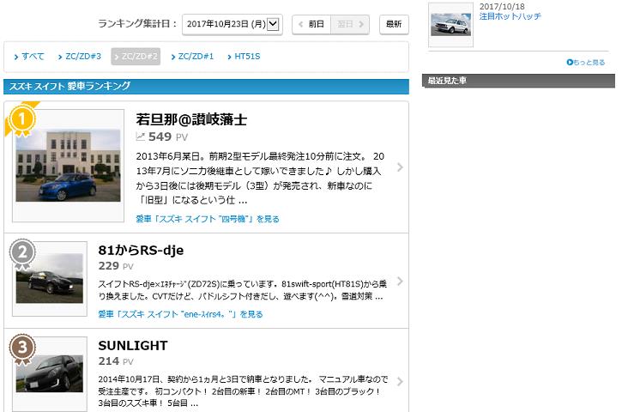Open the white hatchback sidebar thumbnail

pyautogui.click(x=451, y=25)
